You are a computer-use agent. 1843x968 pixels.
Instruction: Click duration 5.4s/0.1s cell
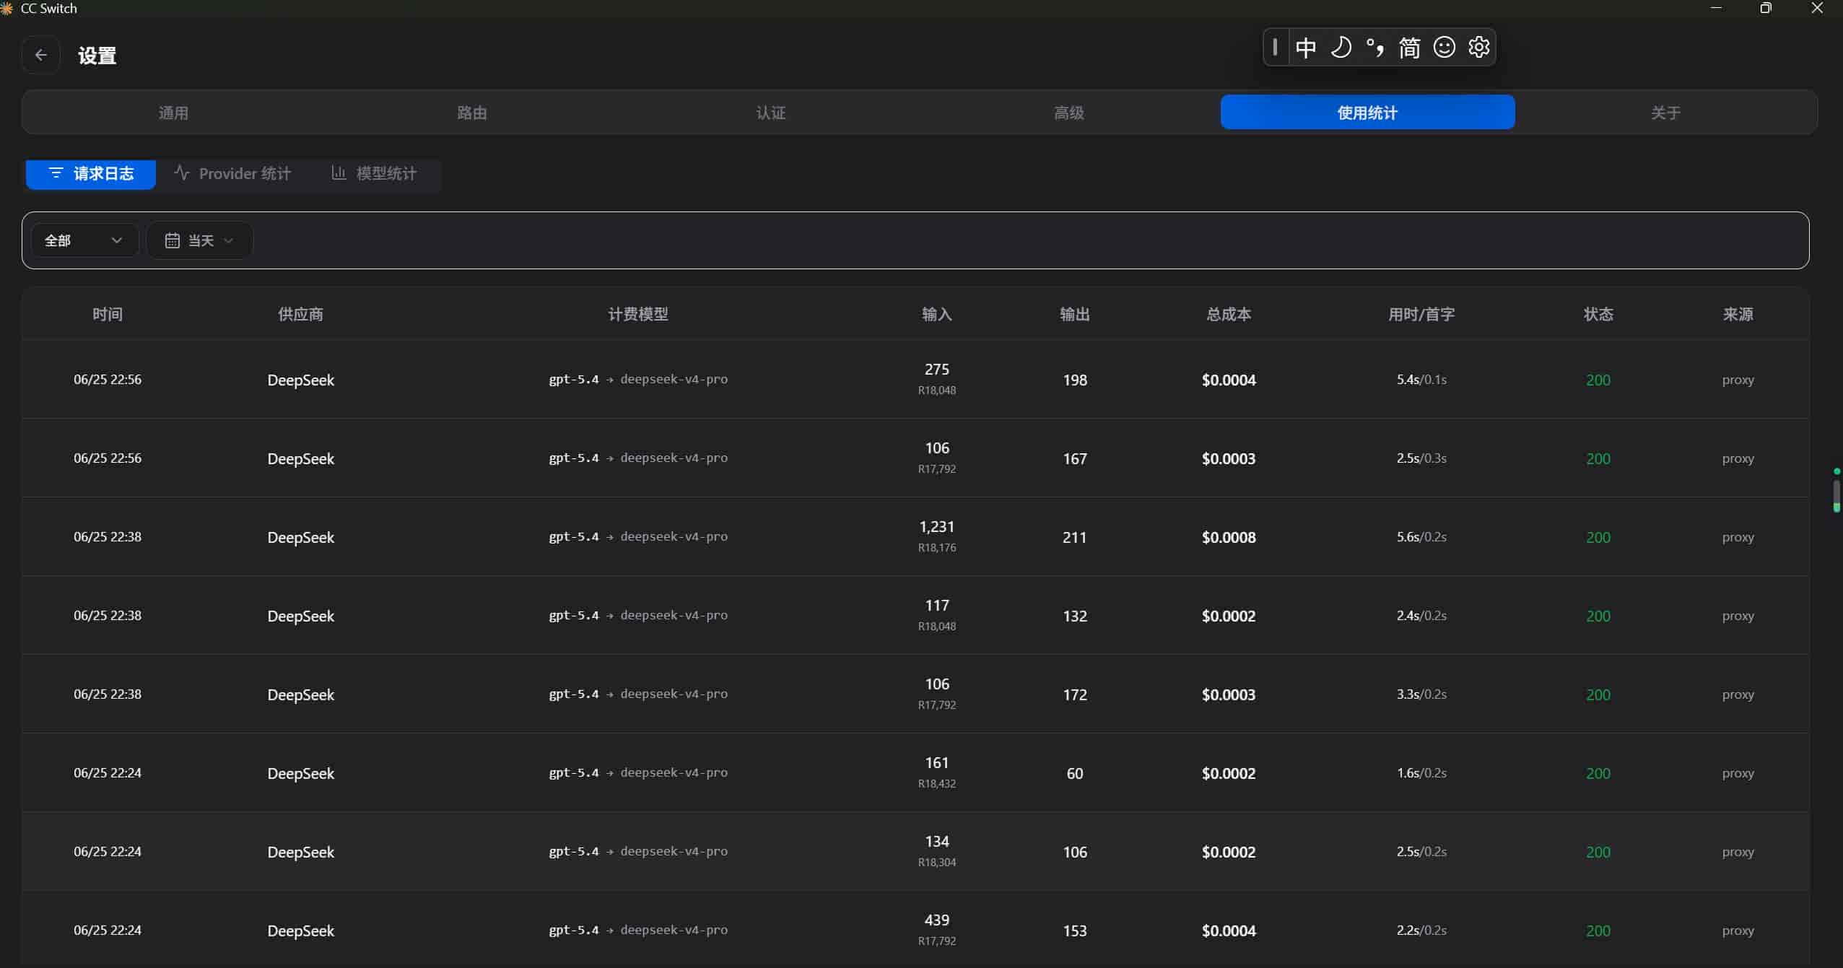[1421, 380]
